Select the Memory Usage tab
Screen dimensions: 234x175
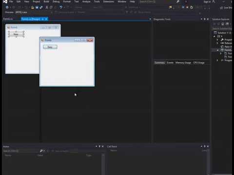(183, 63)
